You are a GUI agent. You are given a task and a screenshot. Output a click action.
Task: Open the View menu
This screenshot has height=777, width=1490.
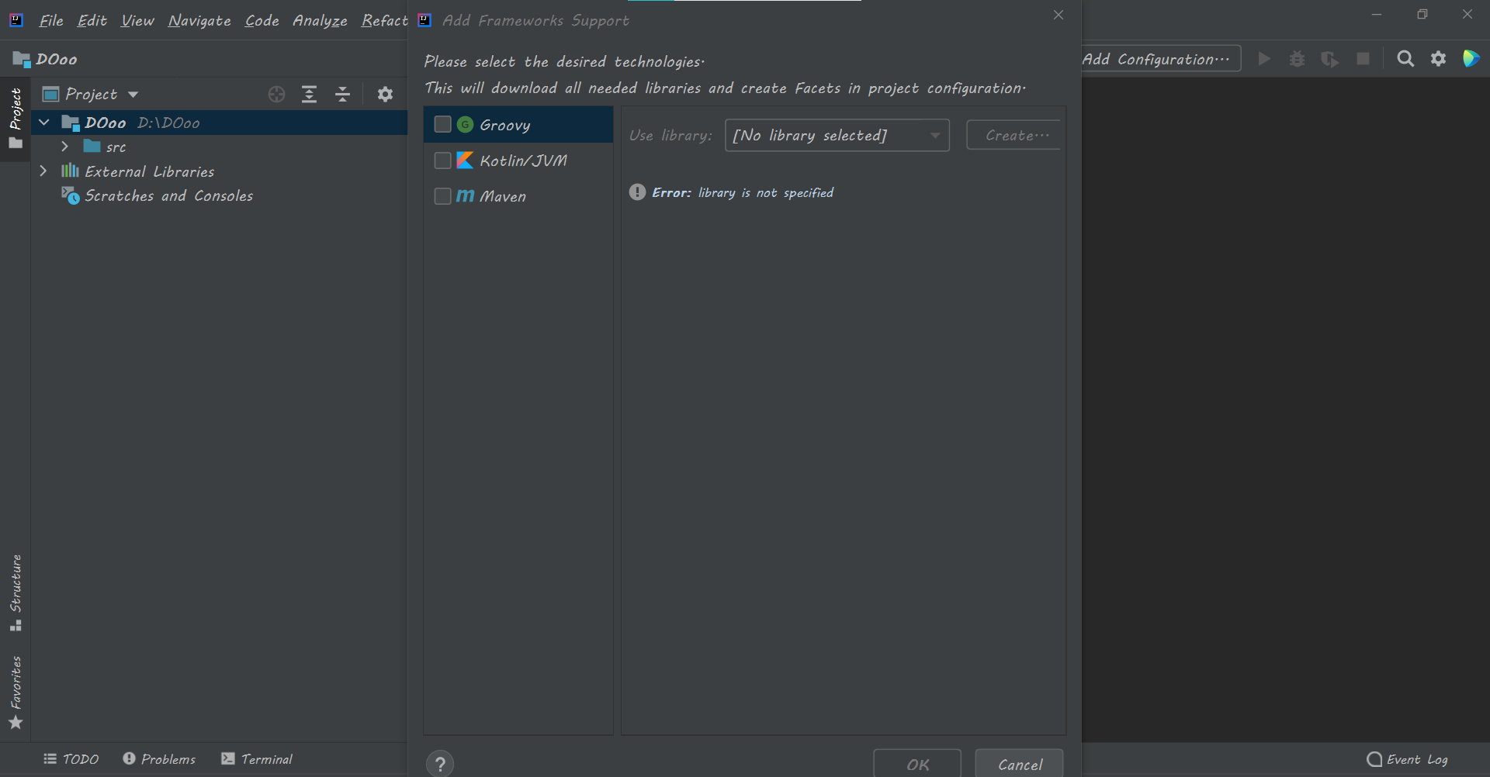tap(137, 20)
